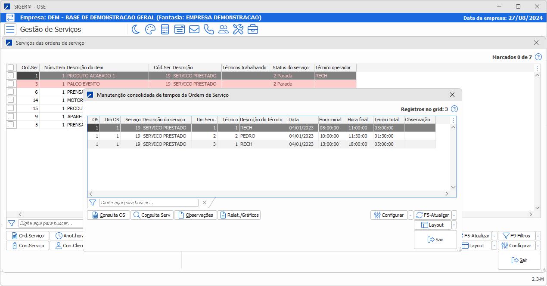The height and width of the screenshot is (286, 547).
Task: Expand the dropdown arrow beside F9-Filtros
Action: 539,236
